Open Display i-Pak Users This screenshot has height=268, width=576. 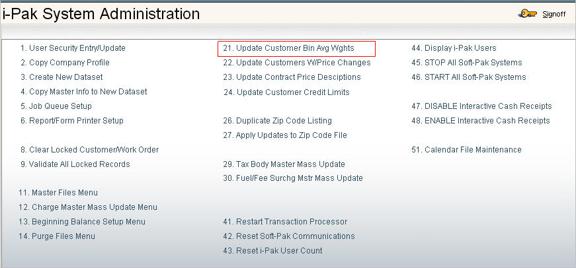pos(454,48)
